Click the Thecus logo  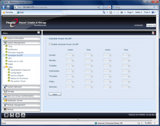12,23
